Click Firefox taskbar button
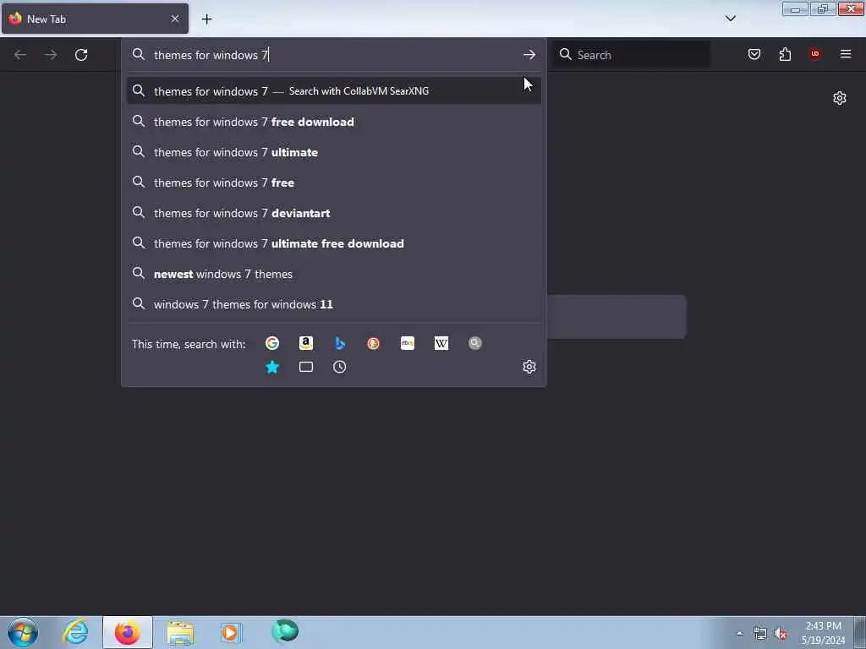 pos(128,632)
